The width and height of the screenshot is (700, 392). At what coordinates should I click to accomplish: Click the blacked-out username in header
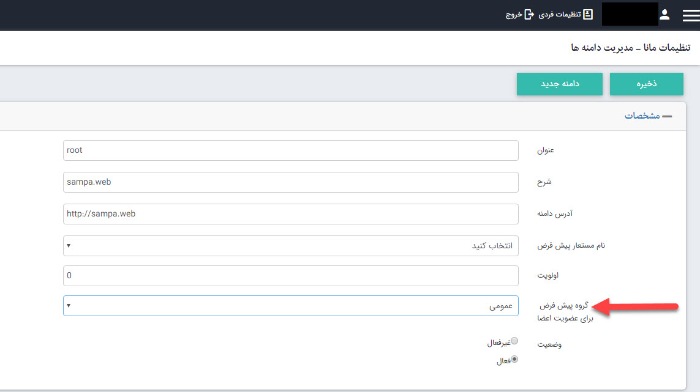[630, 15]
